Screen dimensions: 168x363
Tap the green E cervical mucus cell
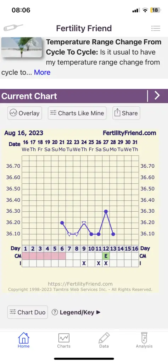click(x=106, y=256)
